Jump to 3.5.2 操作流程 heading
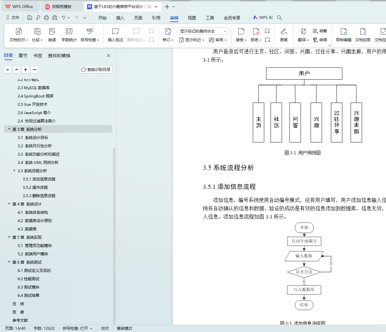Image resolution: width=386 pixels, height=332 pixels. pos(35,187)
